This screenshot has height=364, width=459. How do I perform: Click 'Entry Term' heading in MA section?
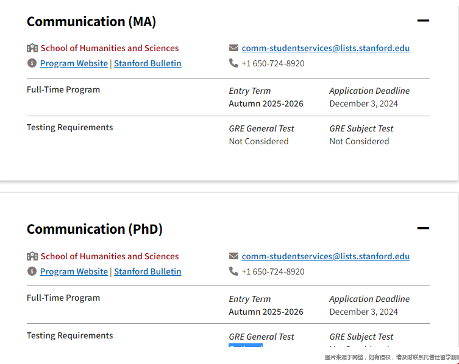tap(250, 91)
